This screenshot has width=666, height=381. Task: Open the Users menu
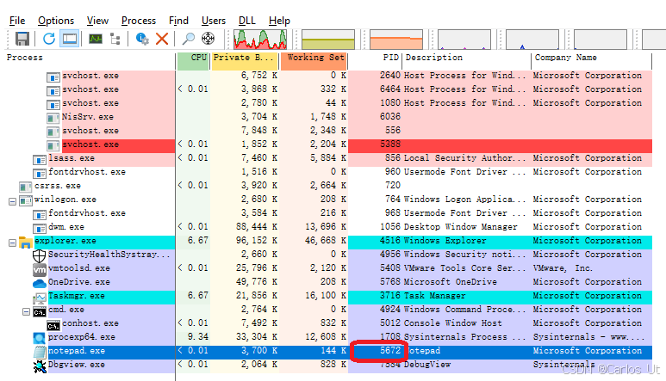[x=213, y=21]
